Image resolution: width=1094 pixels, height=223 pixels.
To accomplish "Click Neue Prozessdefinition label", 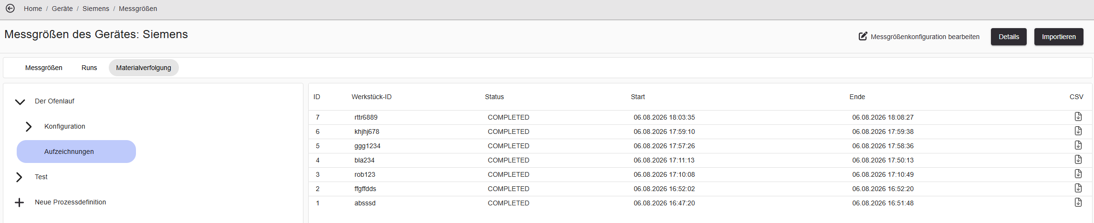I will [71, 202].
